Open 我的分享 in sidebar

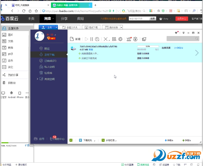click(x=10, y=75)
